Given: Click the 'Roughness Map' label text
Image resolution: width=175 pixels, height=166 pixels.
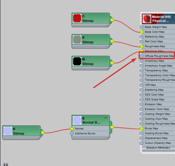Looking at the screenshot, I should point(155,46).
